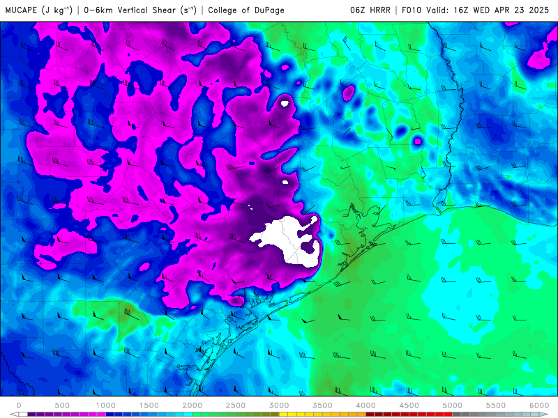This screenshot has height=418, width=558.
Task: Click the "College of DuPage" text
Action: pyautogui.click(x=246, y=10)
